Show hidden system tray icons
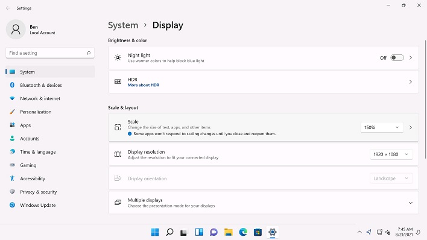Screen dimensions: 427x240 click(x=359, y=232)
